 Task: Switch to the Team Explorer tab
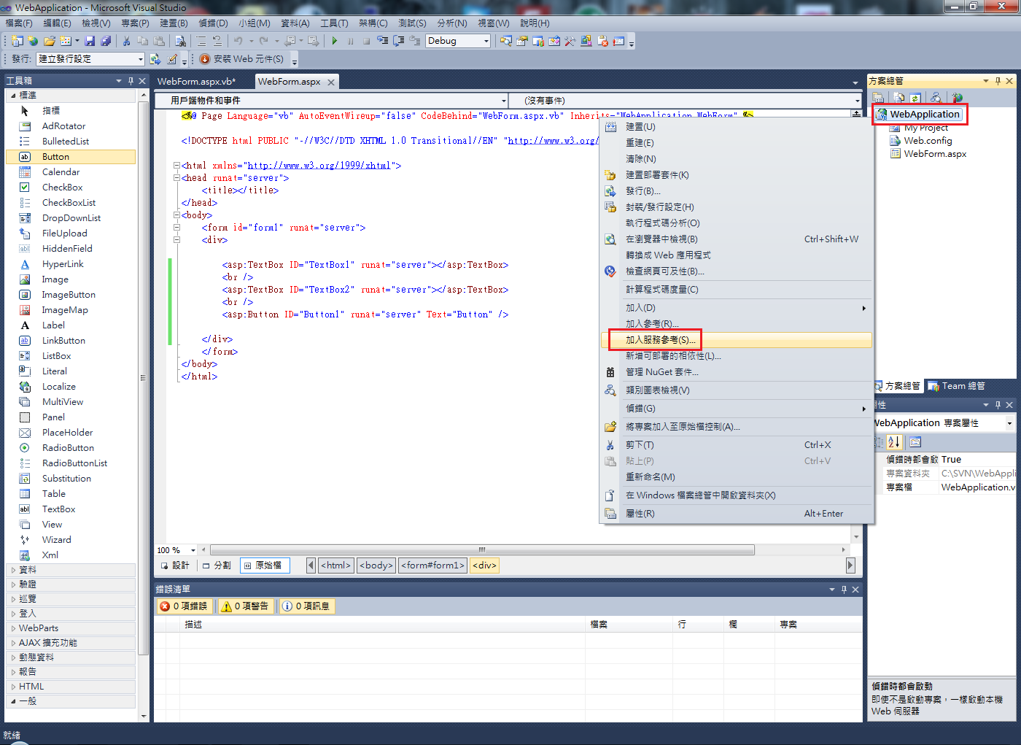pyautogui.click(x=957, y=386)
